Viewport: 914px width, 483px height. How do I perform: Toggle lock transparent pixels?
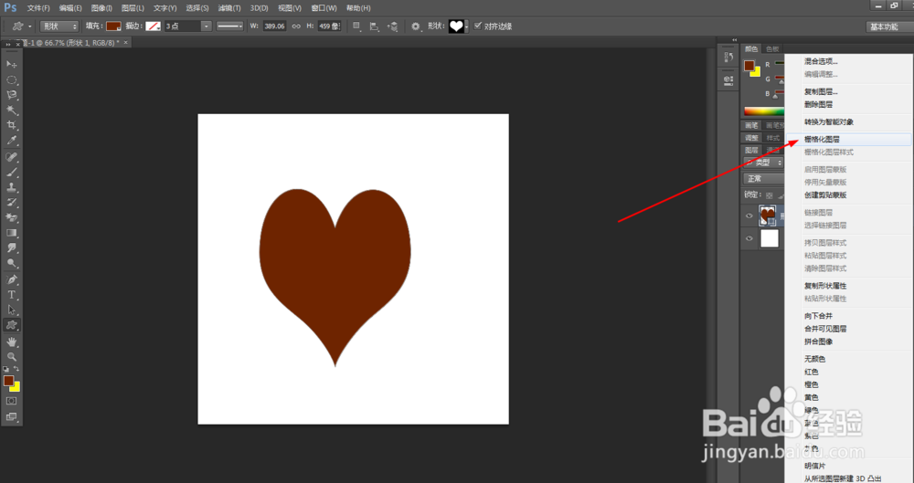[x=770, y=195]
